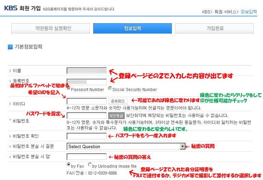Image resolution: width=263 pixels, height=180 pixels.
Task: Open the Select Question dropdown arrow
Action: pyautogui.click(x=182, y=146)
